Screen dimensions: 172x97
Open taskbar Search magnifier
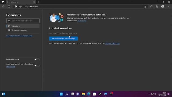(67, 94)
